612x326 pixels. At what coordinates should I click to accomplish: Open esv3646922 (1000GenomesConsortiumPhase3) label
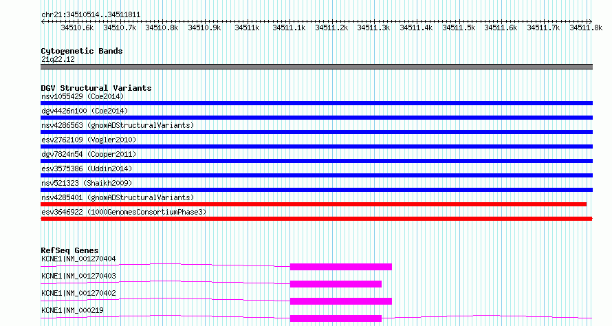(124, 212)
